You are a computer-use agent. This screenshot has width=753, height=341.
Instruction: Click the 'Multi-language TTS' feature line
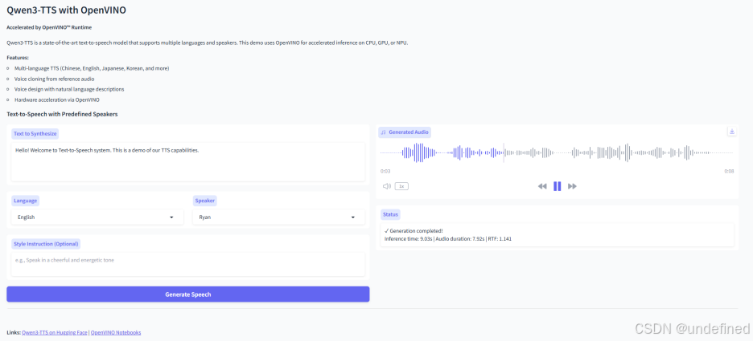pos(92,68)
